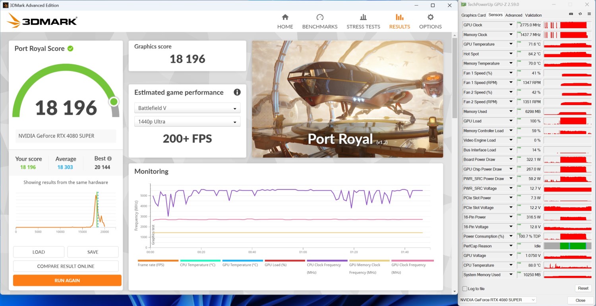The width and height of the screenshot is (596, 306).
Task: Open the 3DMark Home icon
Action: pyautogui.click(x=285, y=17)
